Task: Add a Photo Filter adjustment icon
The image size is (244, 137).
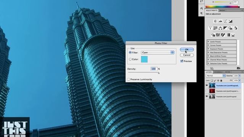Action: (230, 28)
